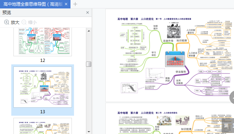Click the thumbnail scrollbar down arrow
The image size is (234, 134).
[89, 132]
